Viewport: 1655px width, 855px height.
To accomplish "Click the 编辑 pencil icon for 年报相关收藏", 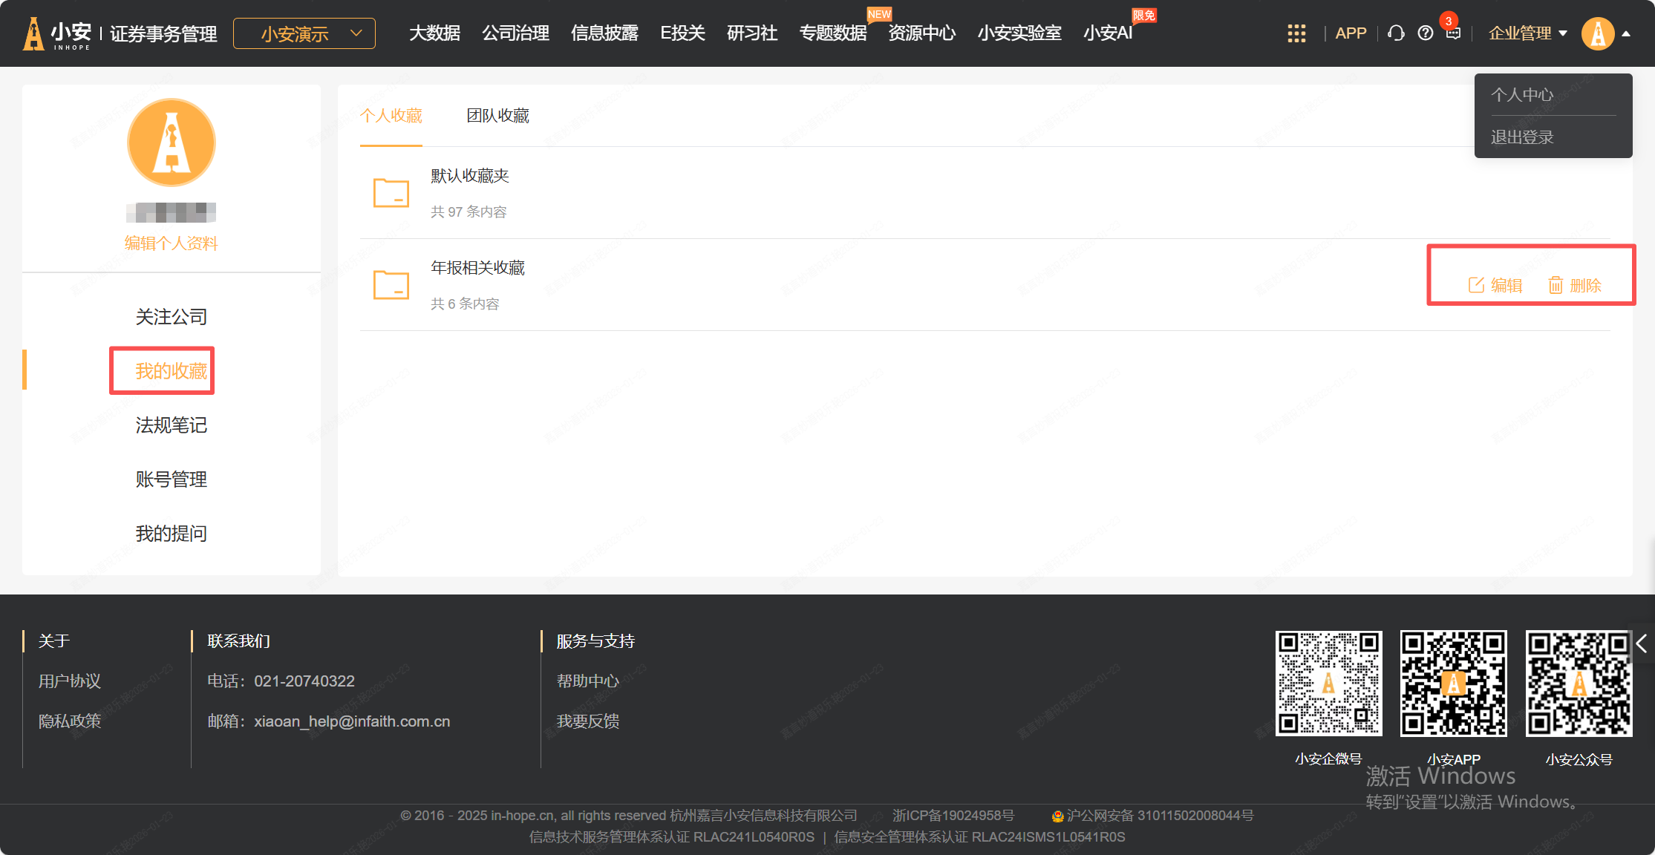I will pyautogui.click(x=1476, y=285).
